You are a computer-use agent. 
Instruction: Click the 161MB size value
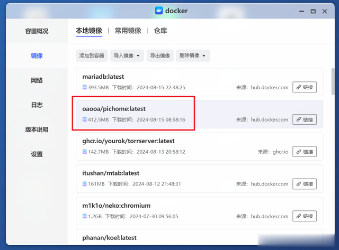[96, 184]
